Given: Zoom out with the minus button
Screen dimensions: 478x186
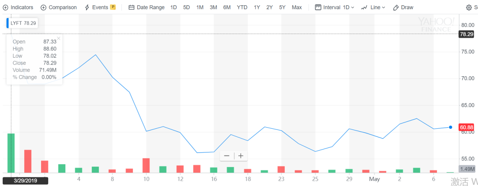Looking at the screenshot, I should point(227,156).
